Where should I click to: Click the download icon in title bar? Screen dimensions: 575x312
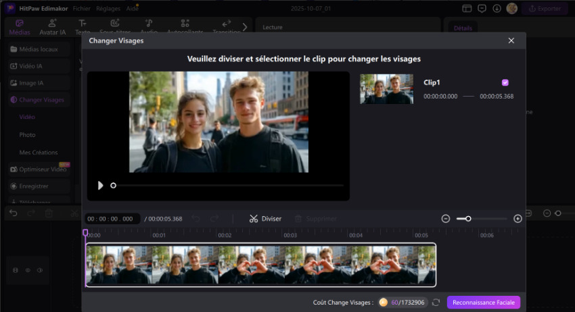497,9
